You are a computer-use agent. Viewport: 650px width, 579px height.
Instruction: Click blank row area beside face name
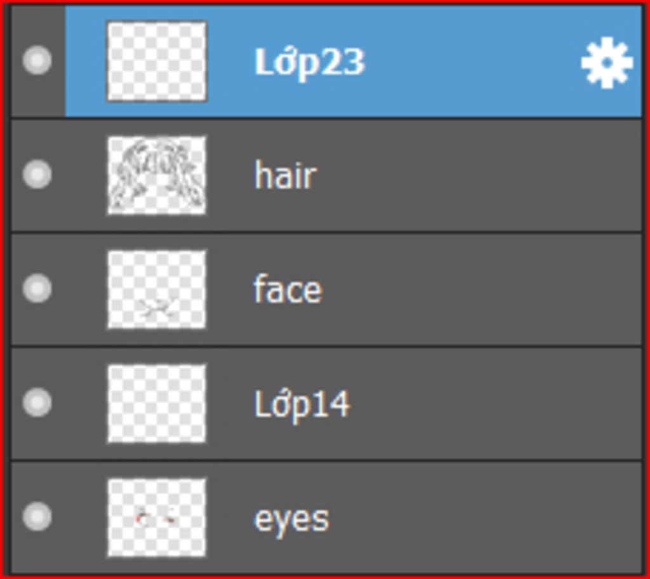(476, 289)
